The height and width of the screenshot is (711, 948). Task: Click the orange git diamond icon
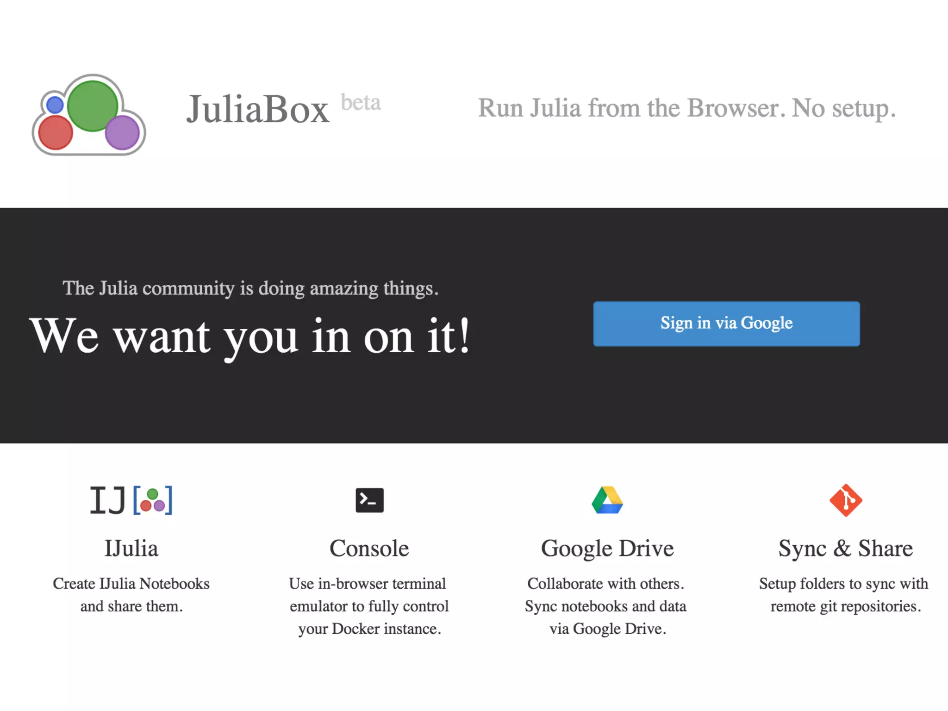point(846,500)
